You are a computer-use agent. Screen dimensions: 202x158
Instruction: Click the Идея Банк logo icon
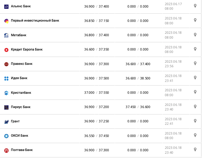[x=6, y=79]
